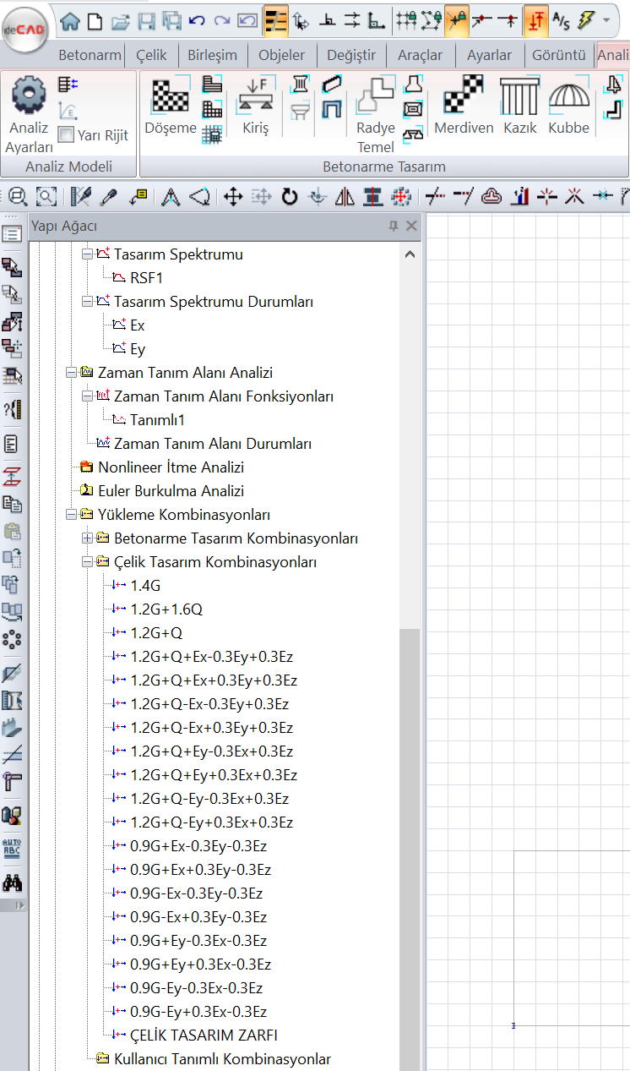Switch to the Araçlar ribbon tab

[x=420, y=55]
